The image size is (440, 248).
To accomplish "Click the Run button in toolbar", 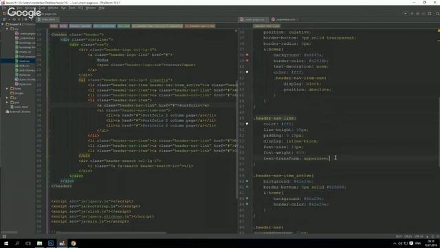I will coord(412,14).
